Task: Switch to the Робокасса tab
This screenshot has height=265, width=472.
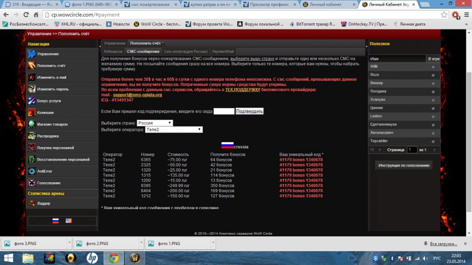Action: tap(113, 52)
